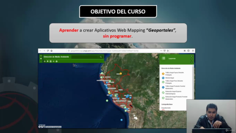Reload the page in the browser
This screenshot has width=236, height=133.
pyautogui.click(x=48, y=51)
